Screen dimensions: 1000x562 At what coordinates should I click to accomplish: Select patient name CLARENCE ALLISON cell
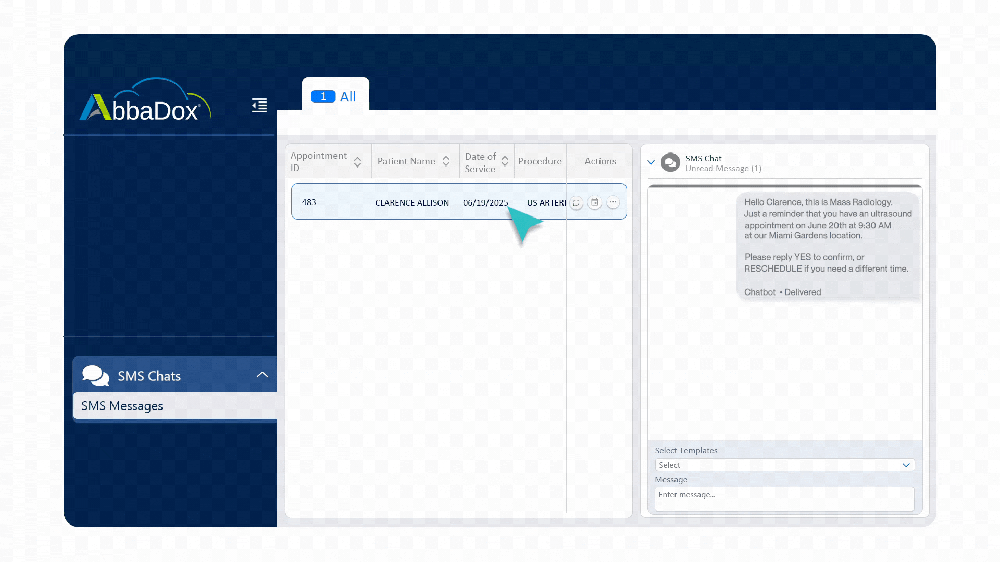[412, 203]
